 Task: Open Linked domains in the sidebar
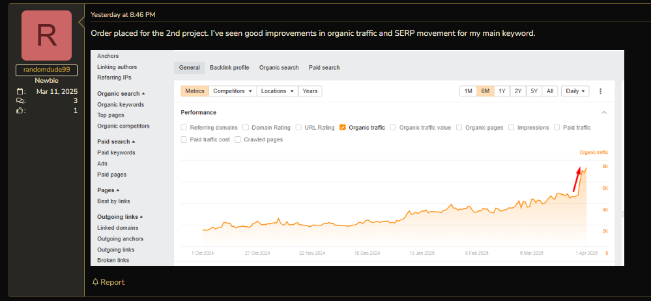118,228
